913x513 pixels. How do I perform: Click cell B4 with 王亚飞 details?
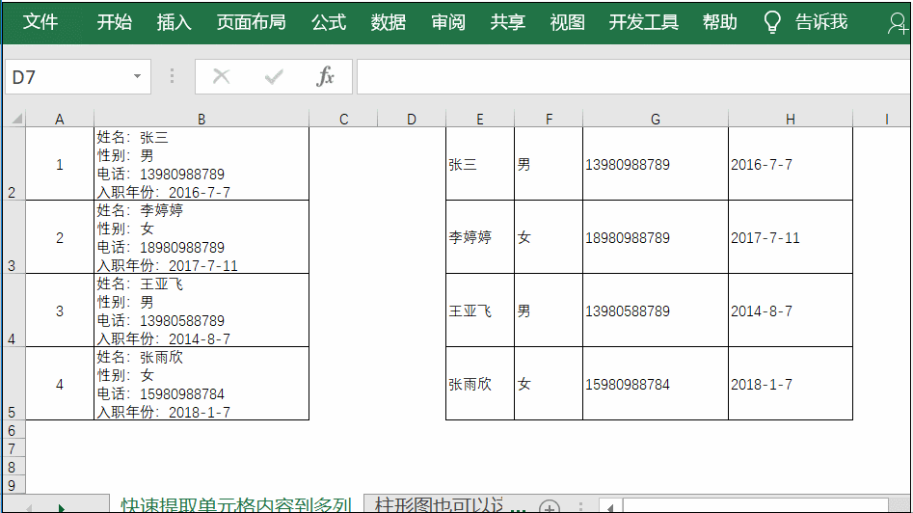coord(201,310)
